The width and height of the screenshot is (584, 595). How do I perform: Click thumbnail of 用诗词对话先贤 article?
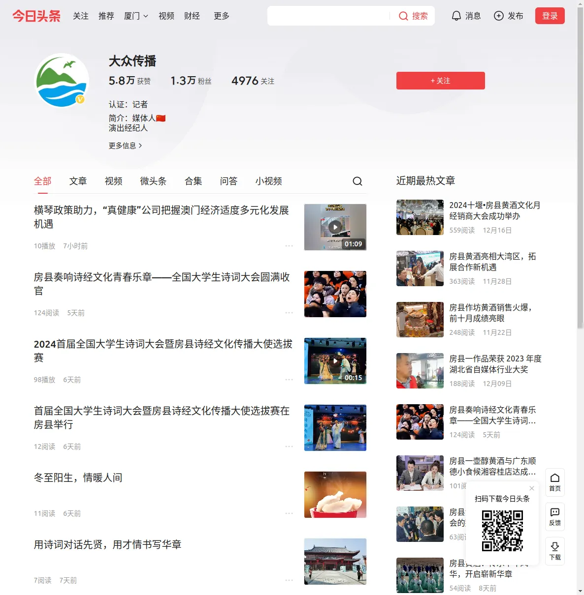coord(335,562)
